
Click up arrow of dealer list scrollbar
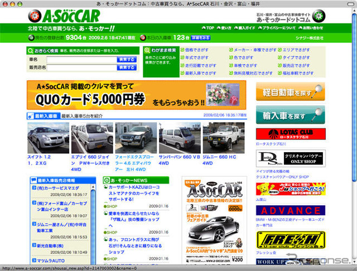point(93,187)
